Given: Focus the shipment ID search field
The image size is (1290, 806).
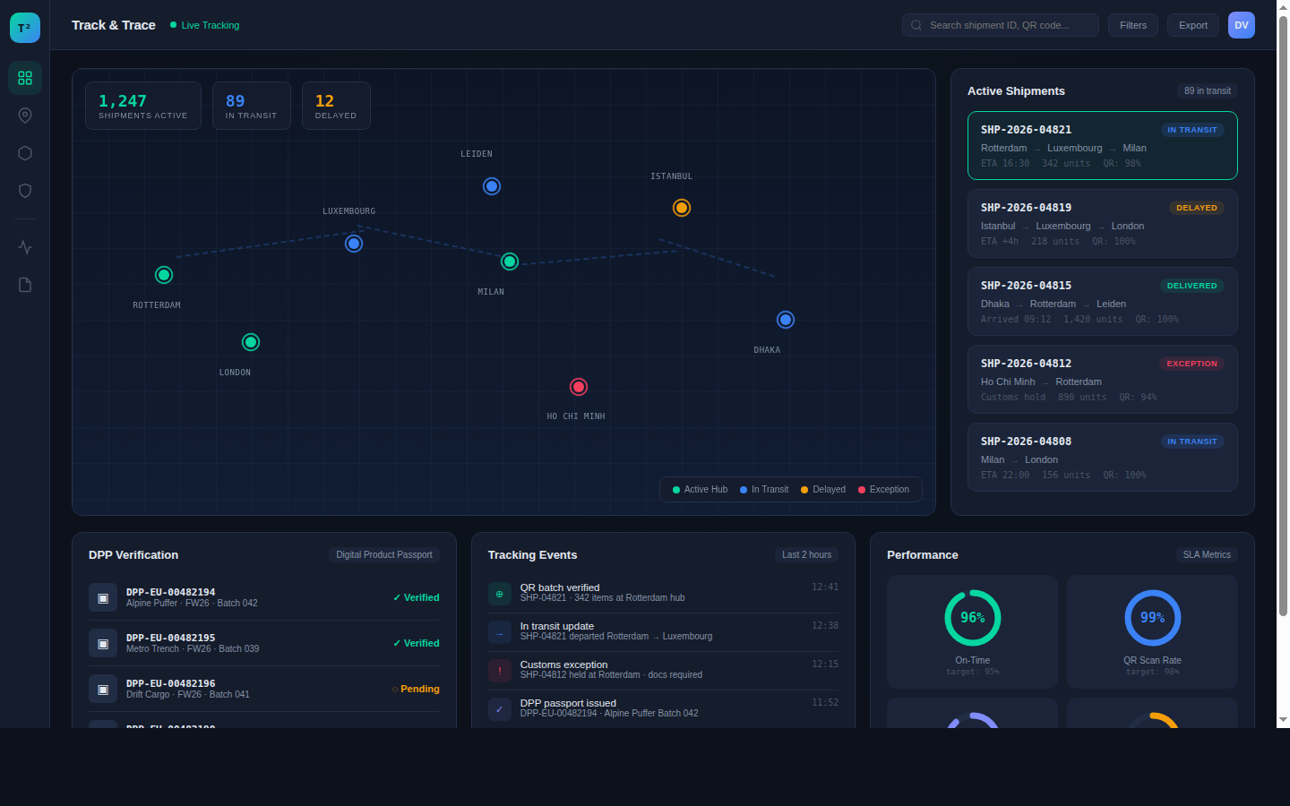Looking at the screenshot, I should click(x=1001, y=25).
